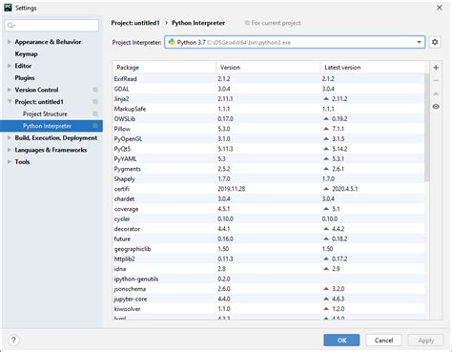Click the copy icon beside Version Control
Screen dimensions: 452x352
[95, 90]
